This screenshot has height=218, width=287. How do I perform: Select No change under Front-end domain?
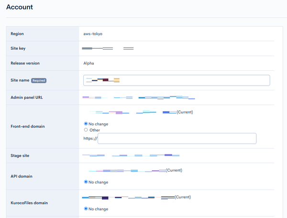click(86, 124)
